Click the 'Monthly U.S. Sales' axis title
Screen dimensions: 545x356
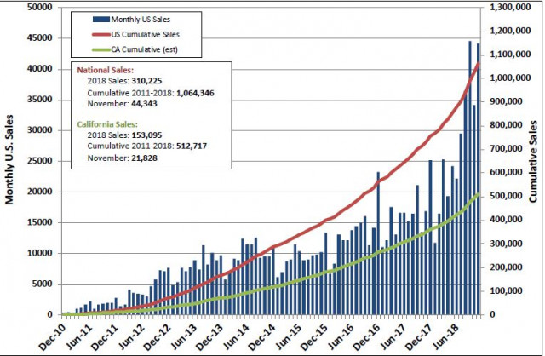9,159
